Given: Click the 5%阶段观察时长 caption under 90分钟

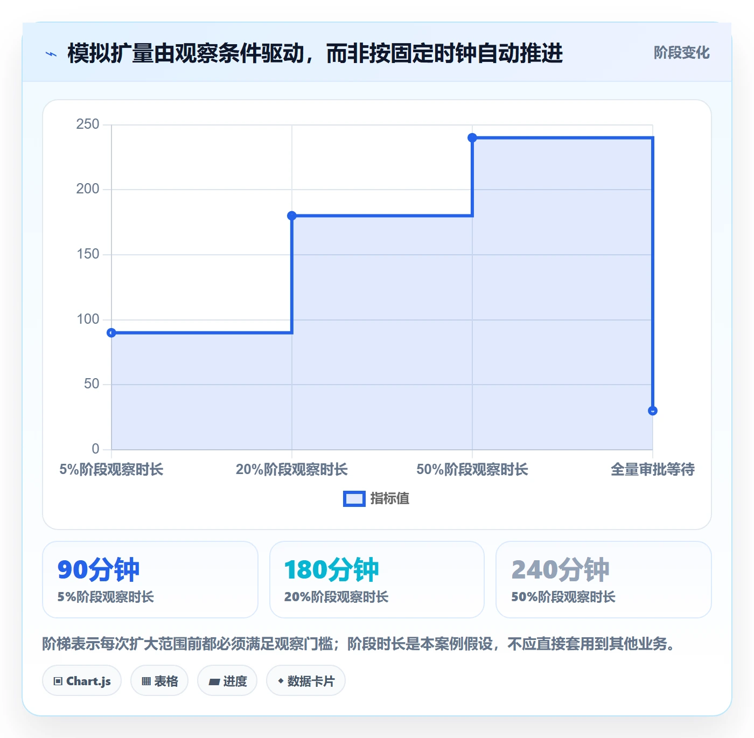Looking at the screenshot, I should pyautogui.click(x=106, y=597).
